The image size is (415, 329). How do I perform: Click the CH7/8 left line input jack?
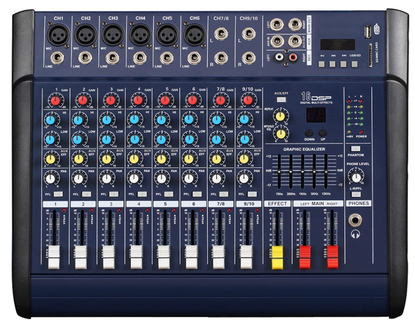tap(220, 33)
